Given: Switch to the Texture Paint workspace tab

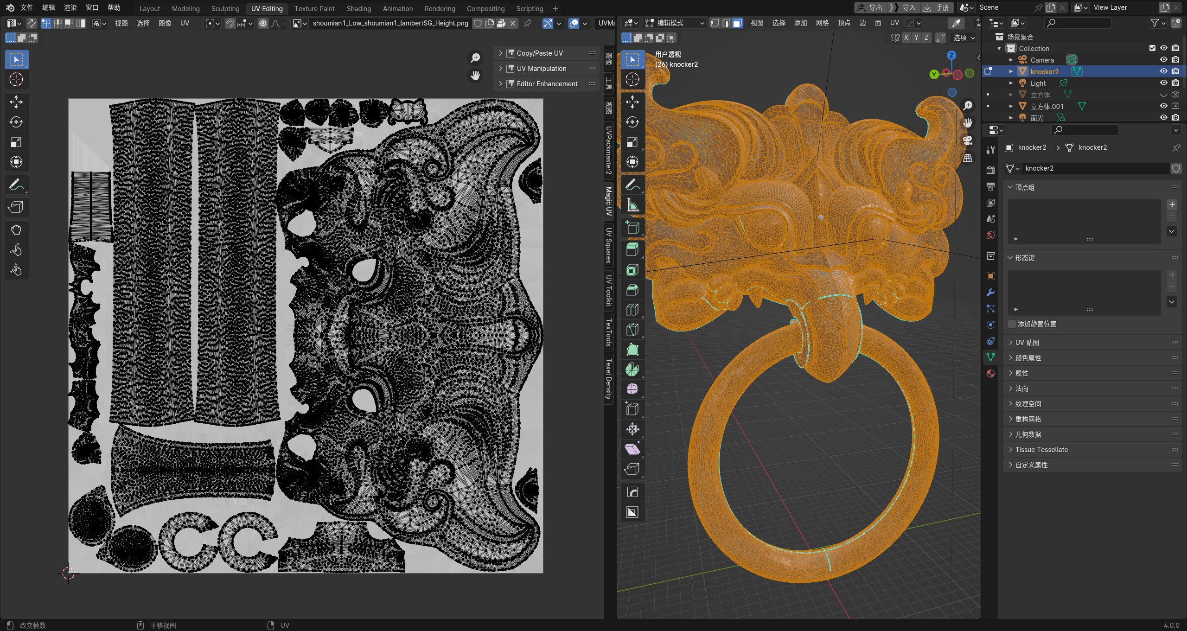Looking at the screenshot, I should (x=314, y=8).
